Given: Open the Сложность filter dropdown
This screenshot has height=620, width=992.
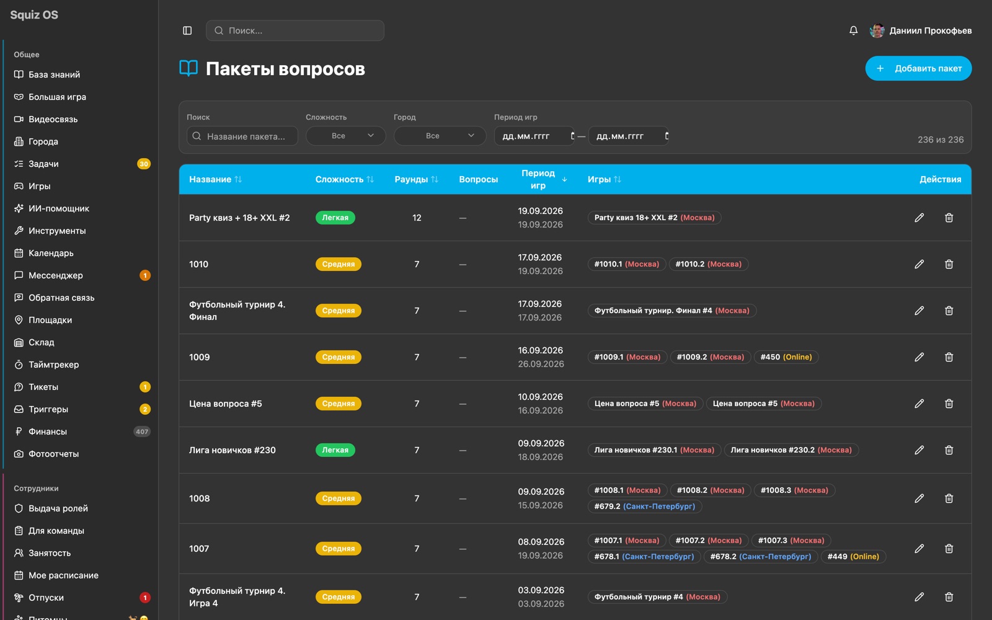Looking at the screenshot, I should pyautogui.click(x=346, y=136).
